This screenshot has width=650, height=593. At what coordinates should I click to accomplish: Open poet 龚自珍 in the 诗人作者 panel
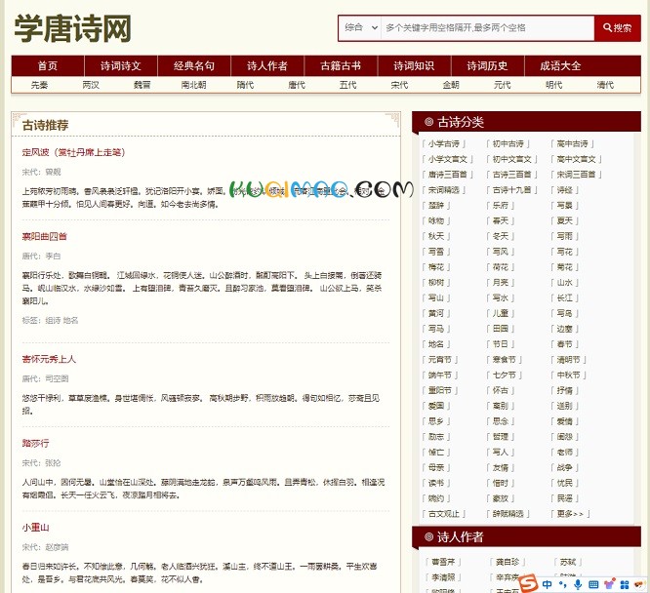508,562
